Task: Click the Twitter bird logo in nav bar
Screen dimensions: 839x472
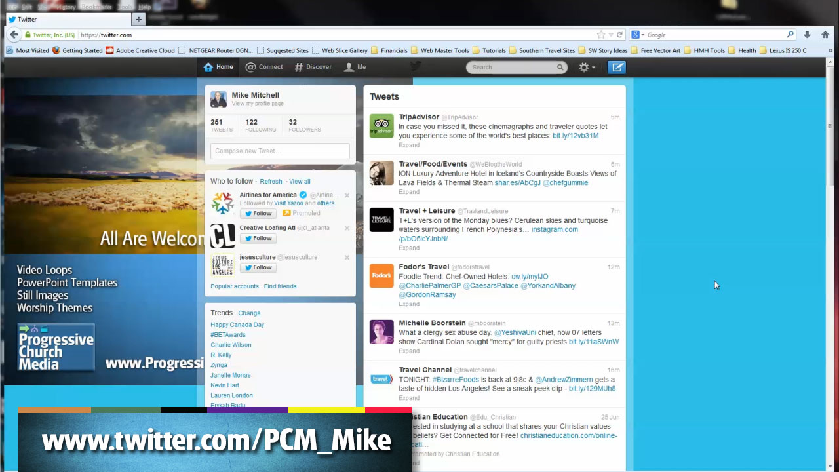Action: 416,66
